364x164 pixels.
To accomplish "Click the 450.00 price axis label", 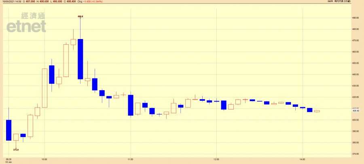I will click(356, 63).
